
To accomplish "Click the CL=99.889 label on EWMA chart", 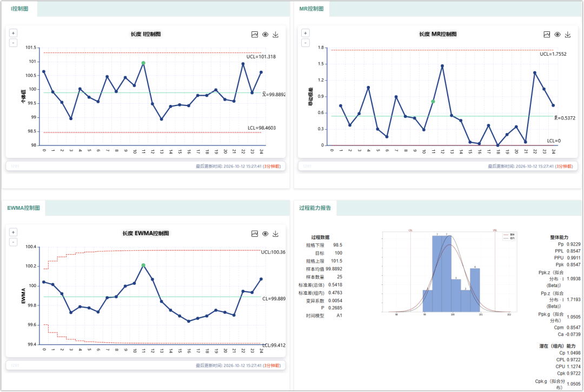I will (x=274, y=298).
